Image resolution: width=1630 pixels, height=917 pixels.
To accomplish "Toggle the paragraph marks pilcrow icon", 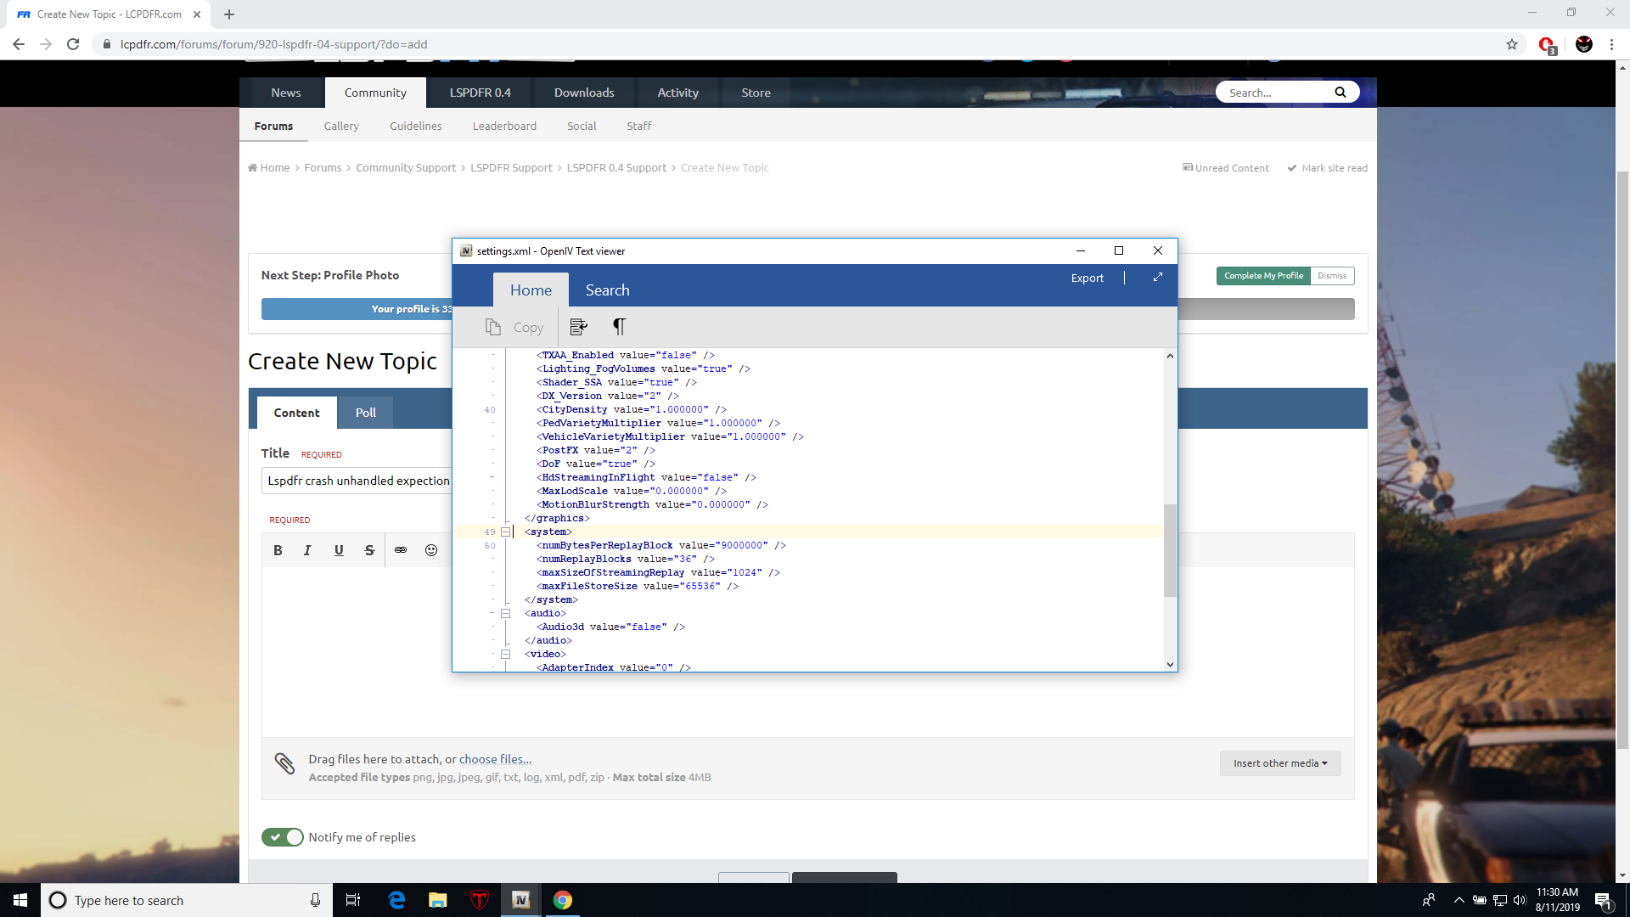I will pyautogui.click(x=619, y=327).
